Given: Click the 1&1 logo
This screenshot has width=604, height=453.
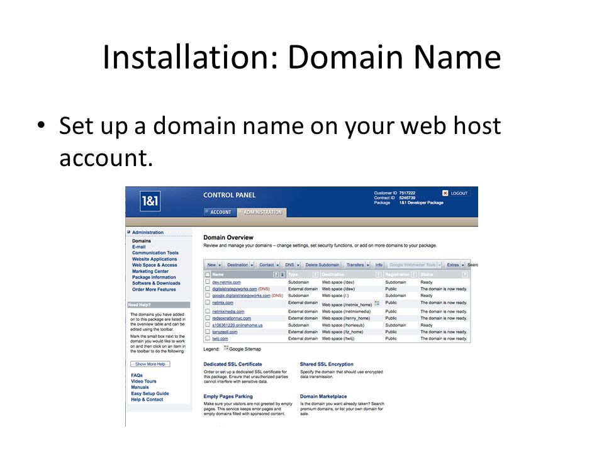Looking at the screenshot, I should click(x=150, y=201).
